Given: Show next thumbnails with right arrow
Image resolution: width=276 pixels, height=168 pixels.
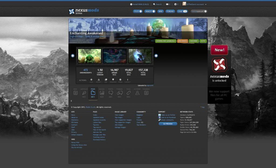Looking at the screenshot, I should (x=156, y=56).
